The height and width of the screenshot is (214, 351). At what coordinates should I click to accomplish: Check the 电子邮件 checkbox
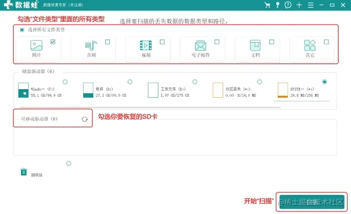click(x=217, y=42)
